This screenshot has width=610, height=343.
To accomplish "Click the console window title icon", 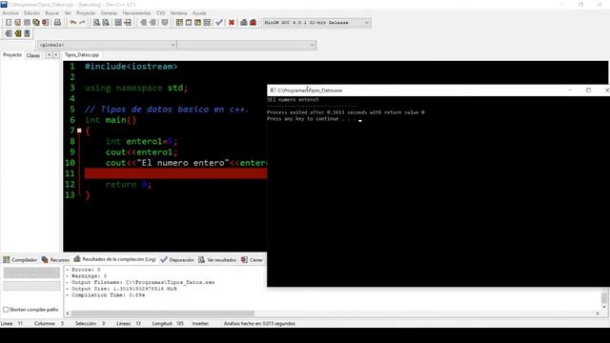I will pos(273,91).
